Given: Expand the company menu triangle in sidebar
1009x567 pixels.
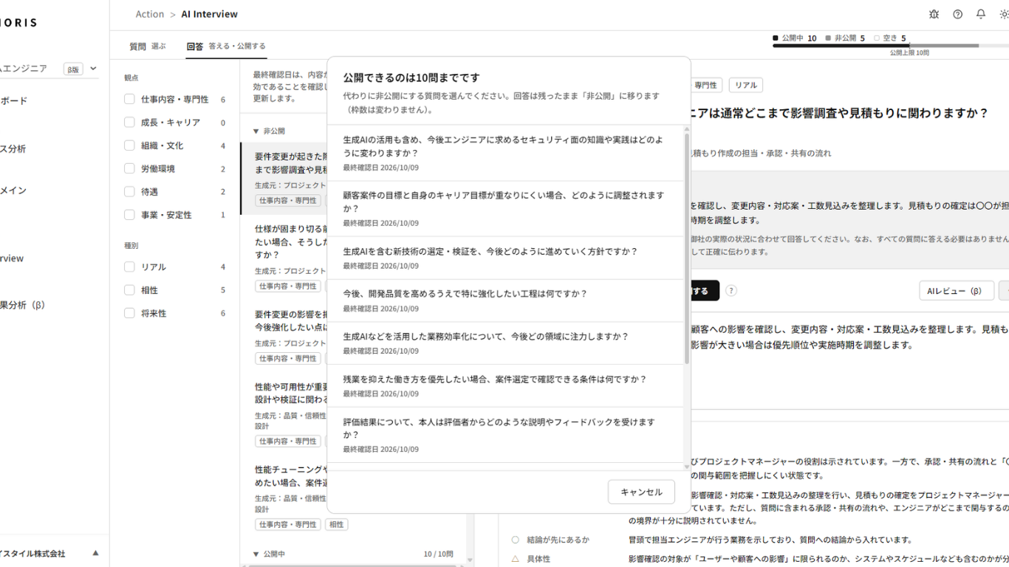Looking at the screenshot, I should coord(95,553).
